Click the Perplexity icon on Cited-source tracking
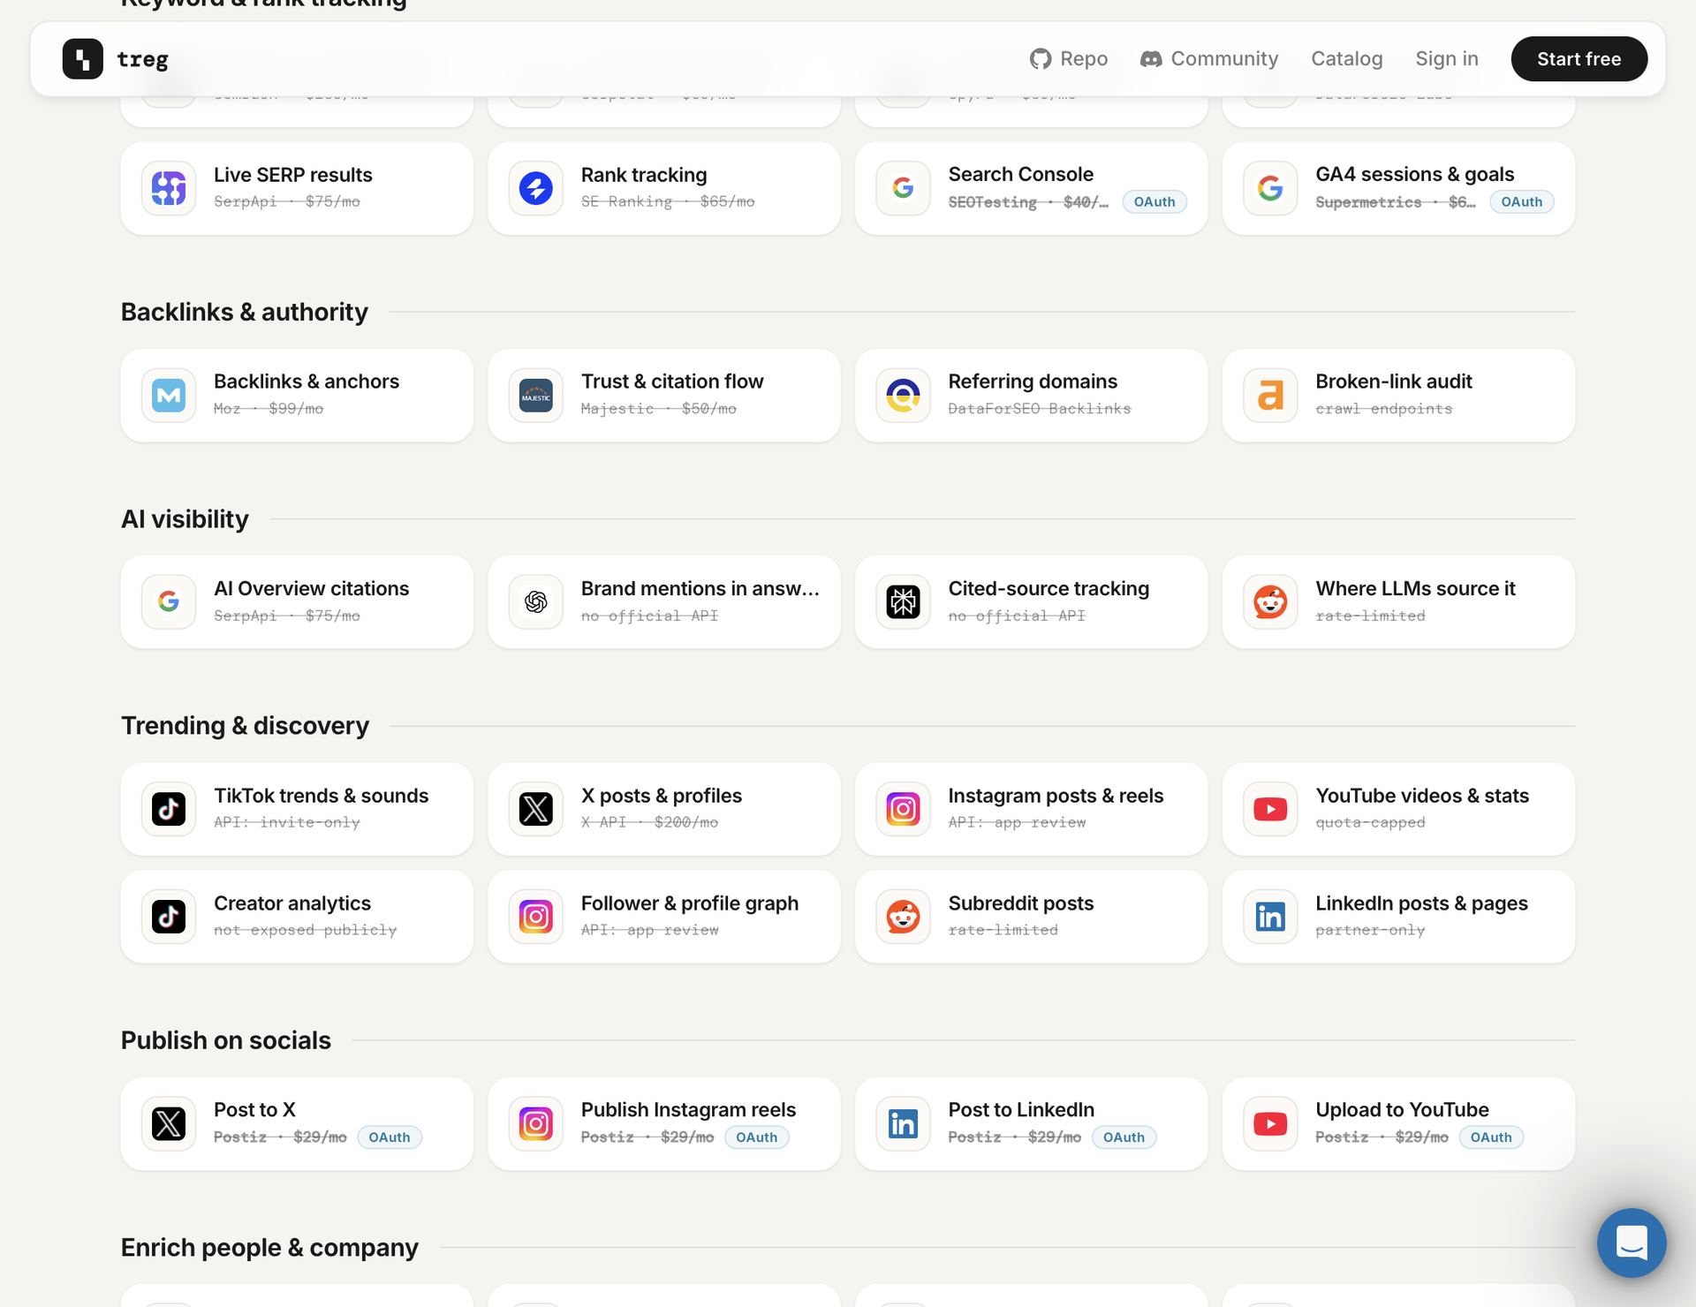1696x1307 pixels. pyautogui.click(x=903, y=602)
